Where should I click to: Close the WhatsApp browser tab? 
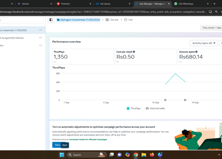tap(208, 4)
